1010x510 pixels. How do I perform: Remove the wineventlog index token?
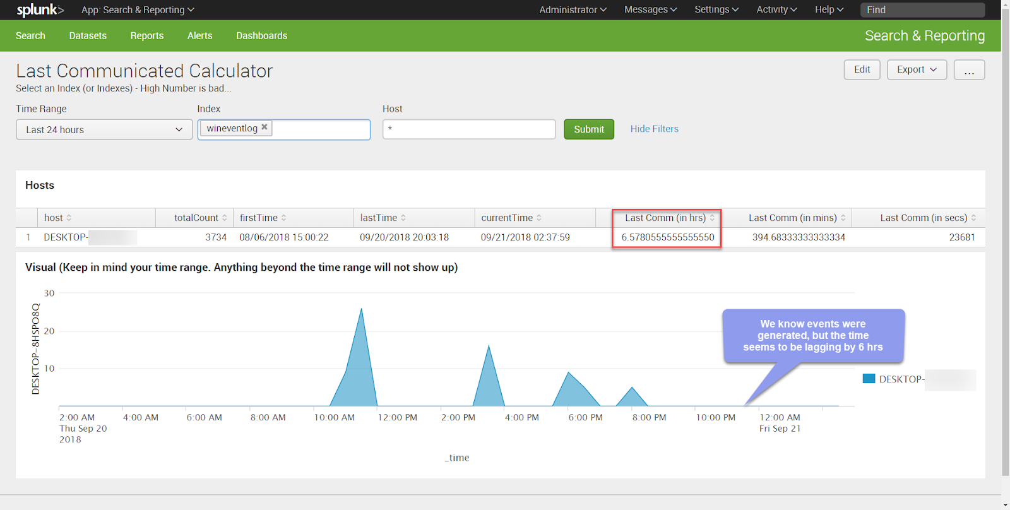click(x=264, y=127)
